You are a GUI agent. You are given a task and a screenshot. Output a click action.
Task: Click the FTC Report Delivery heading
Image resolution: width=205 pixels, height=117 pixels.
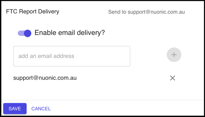coord(32,12)
